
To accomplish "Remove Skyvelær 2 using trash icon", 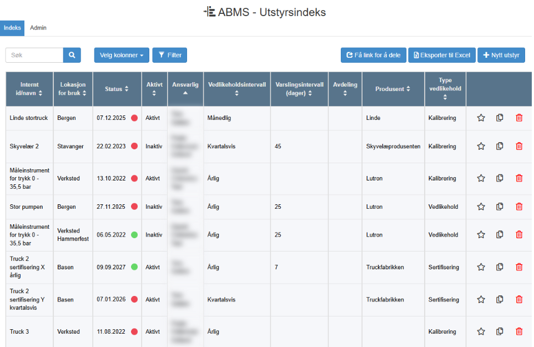I will tap(519, 146).
